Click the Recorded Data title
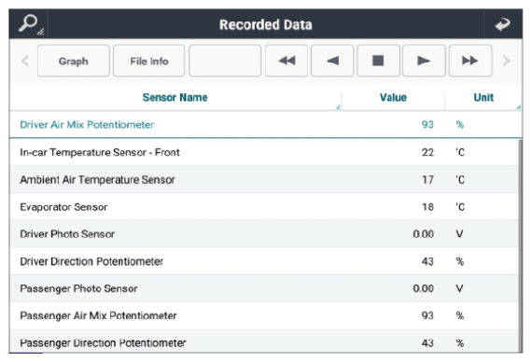This screenshot has width=532, height=362. point(265,25)
